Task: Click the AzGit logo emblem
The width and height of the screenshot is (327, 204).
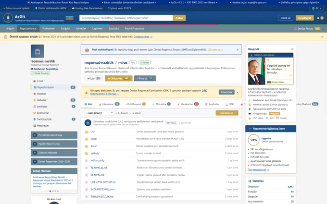Action: point(8,18)
